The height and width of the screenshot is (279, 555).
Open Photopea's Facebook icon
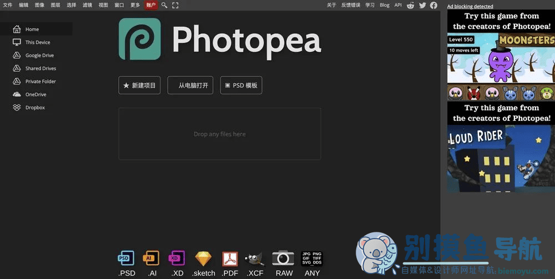(433, 6)
